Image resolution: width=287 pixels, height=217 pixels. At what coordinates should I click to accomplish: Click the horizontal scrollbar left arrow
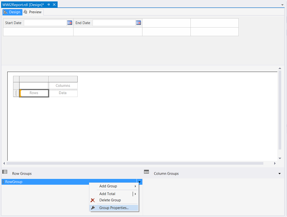(4, 163)
